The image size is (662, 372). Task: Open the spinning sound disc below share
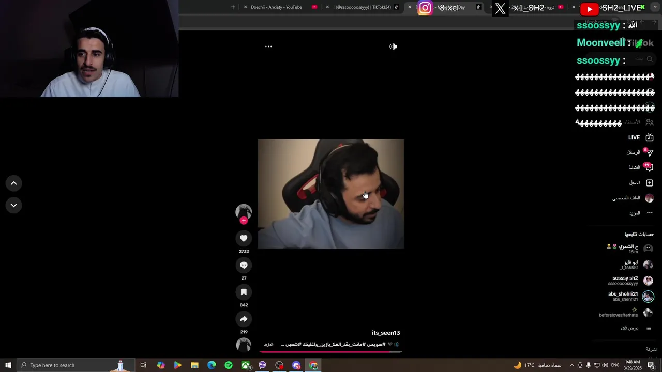point(244,345)
